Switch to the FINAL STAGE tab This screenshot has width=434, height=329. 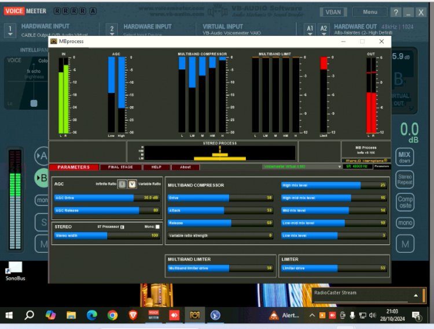tap(120, 167)
